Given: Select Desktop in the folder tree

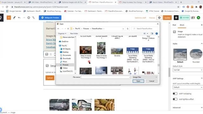Looking at the screenshot, I should (x=66, y=52).
